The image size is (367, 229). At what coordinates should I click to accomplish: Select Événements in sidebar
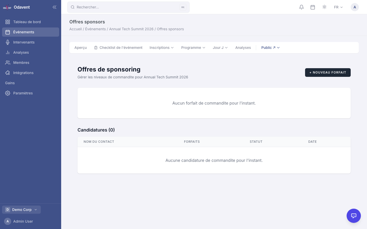coord(31,32)
